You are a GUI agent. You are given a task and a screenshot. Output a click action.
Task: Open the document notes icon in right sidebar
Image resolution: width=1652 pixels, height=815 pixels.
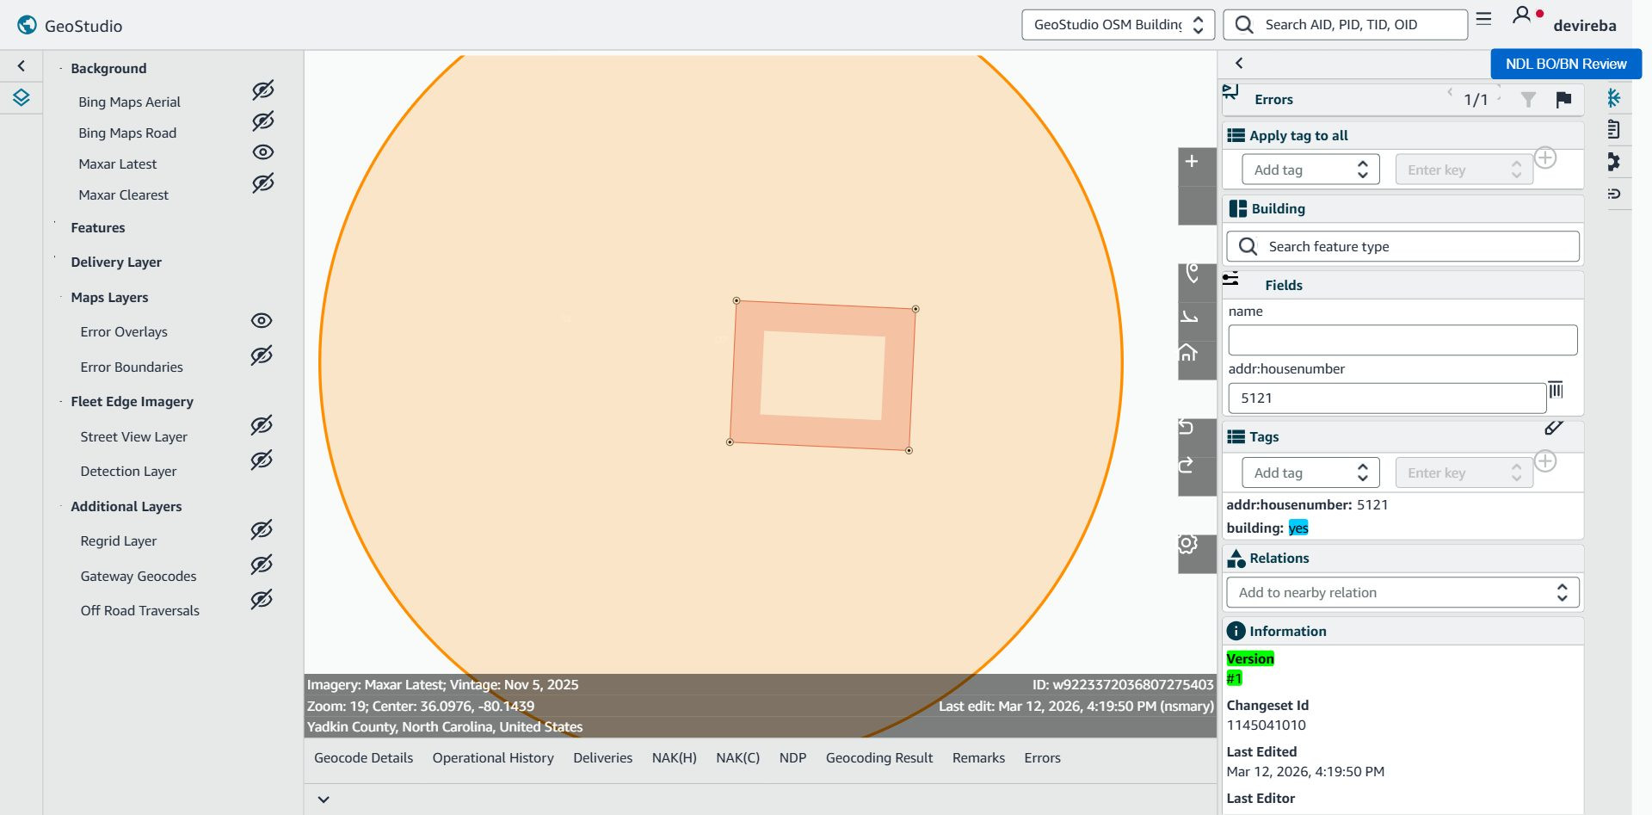[x=1613, y=130]
